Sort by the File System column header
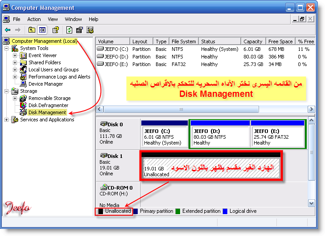Viewport: 325px width, 236px height. 184,41
